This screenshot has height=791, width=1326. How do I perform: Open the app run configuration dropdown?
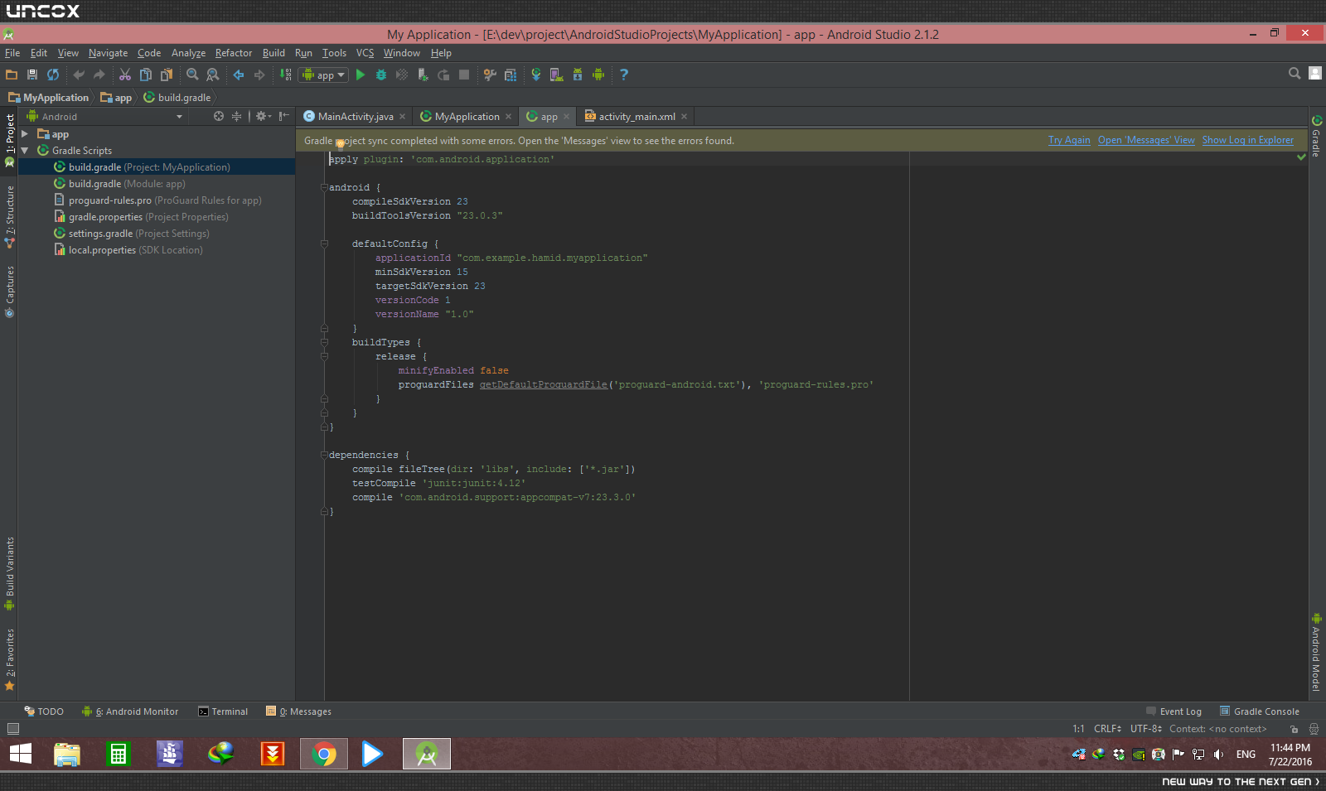(324, 75)
